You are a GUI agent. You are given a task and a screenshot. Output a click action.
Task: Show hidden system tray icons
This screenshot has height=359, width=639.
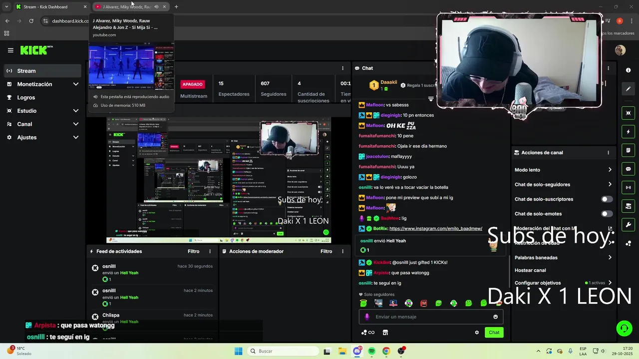[x=538, y=351]
